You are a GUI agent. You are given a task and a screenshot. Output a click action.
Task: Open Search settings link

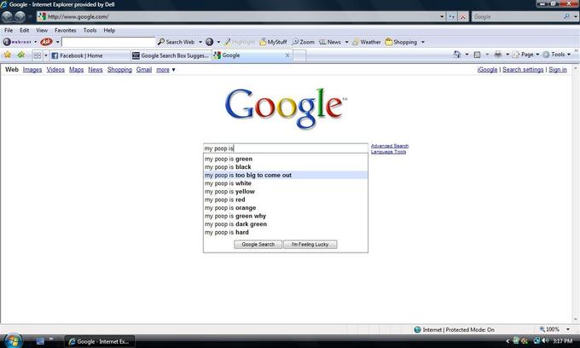523,70
